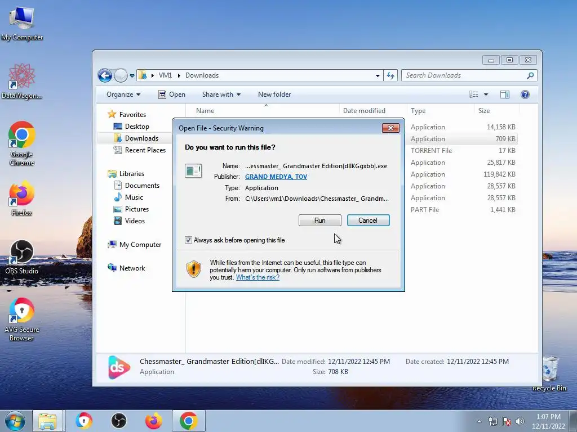This screenshot has height=432, width=577.
Task: Expand the address bar previous locations dropdown
Action: coord(378,76)
